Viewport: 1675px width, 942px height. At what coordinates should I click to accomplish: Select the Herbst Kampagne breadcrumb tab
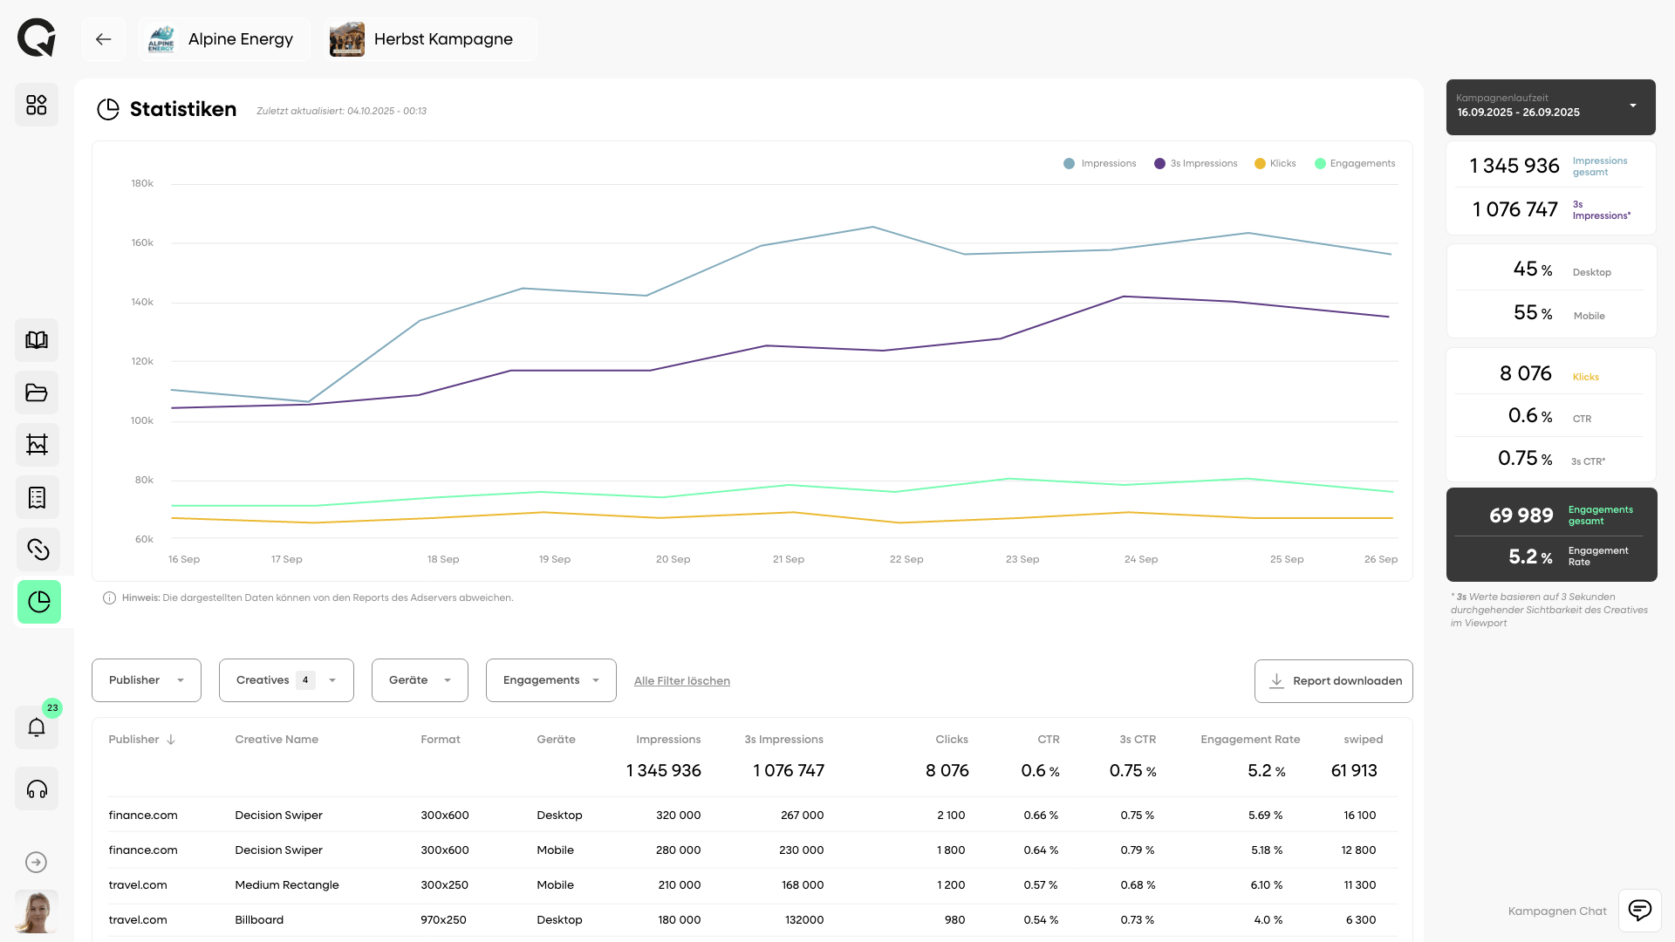pyautogui.click(x=430, y=39)
